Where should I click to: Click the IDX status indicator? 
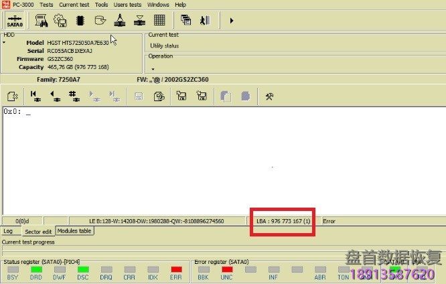point(153,269)
